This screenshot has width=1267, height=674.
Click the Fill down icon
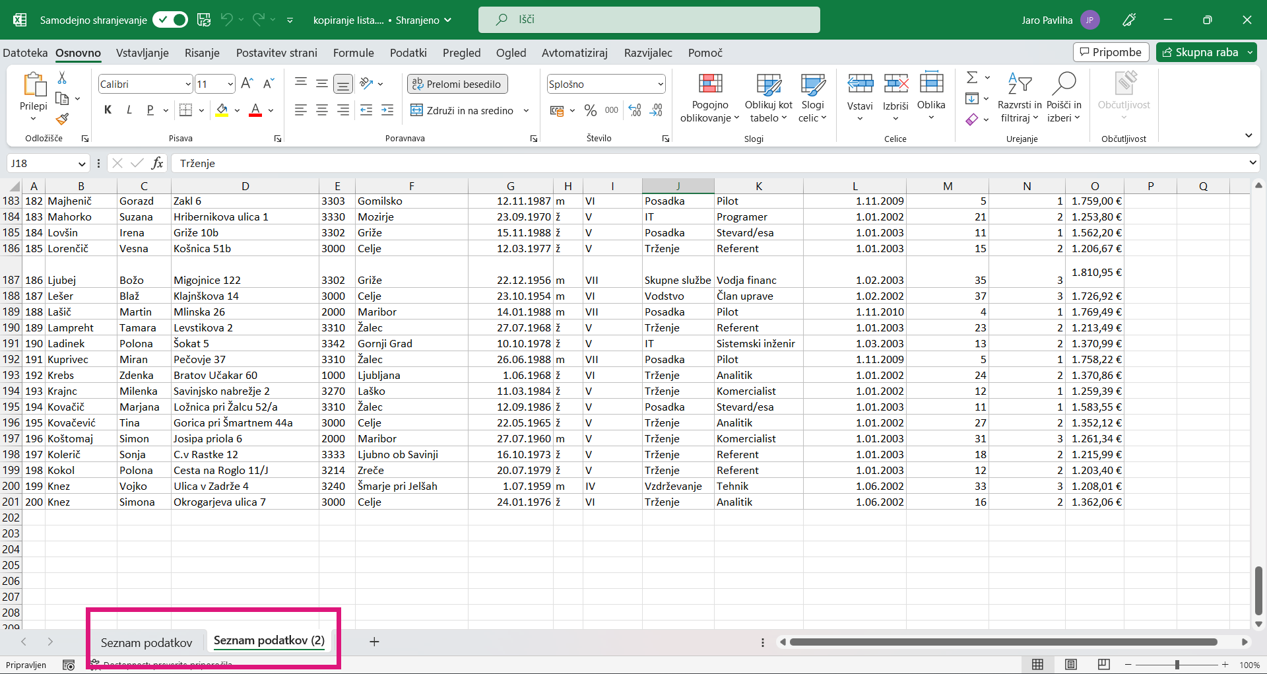pos(972,98)
